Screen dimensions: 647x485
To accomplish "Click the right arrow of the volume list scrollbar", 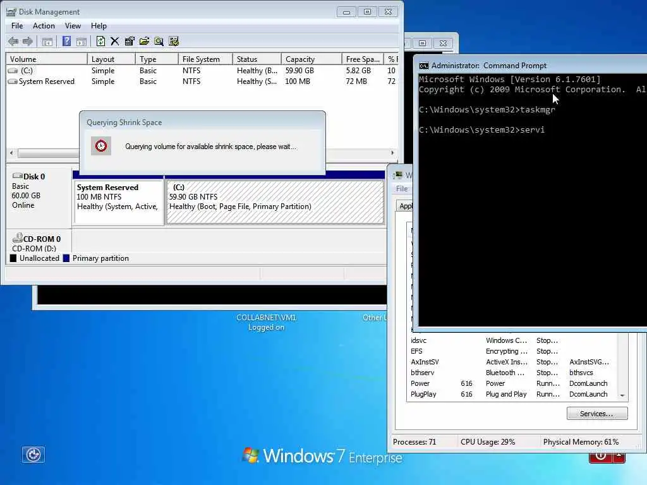I will 392,153.
